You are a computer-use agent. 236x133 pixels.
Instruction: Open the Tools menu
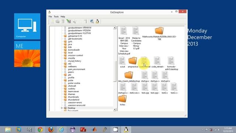coord(56,17)
